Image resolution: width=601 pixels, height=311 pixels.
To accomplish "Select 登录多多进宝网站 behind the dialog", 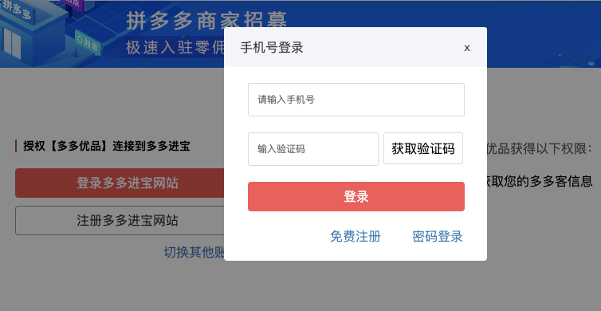I will [x=120, y=183].
